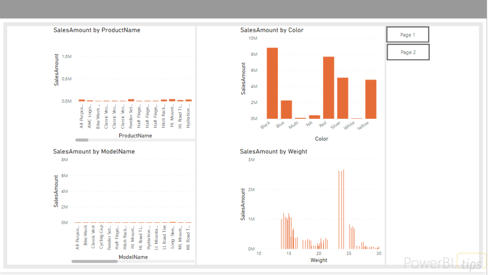Click the Blue bar in SalesAmount by Color
Image resolution: width=488 pixels, height=275 pixels.
[x=286, y=109]
